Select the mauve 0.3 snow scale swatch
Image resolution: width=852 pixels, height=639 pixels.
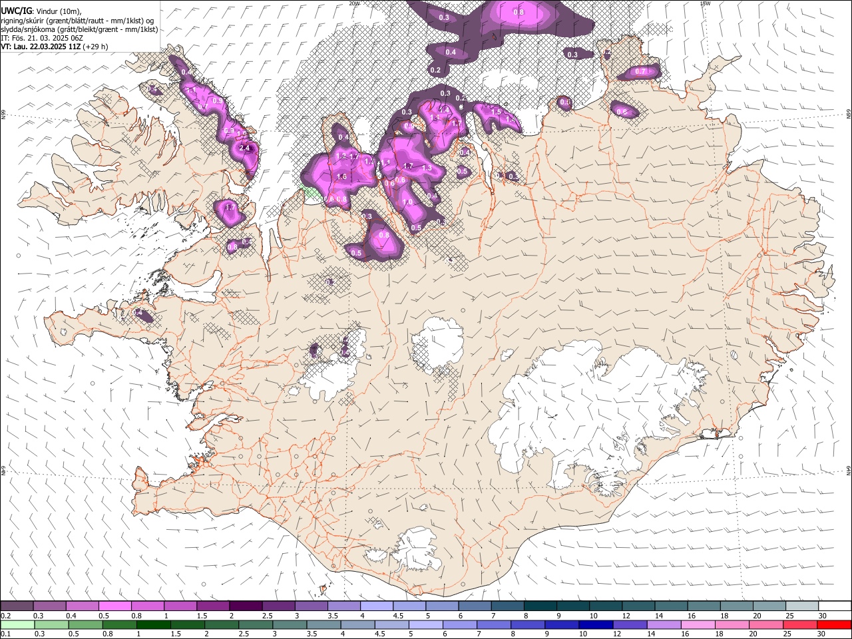pos(50,606)
